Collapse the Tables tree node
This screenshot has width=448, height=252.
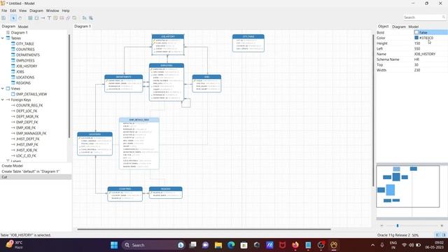(3, 38)
